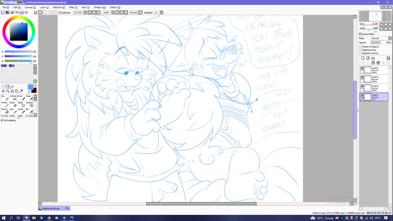The height and width of the screenshot is (221, 393).
Task: Click the zoom magnifier tool
Action: point(8,91)
